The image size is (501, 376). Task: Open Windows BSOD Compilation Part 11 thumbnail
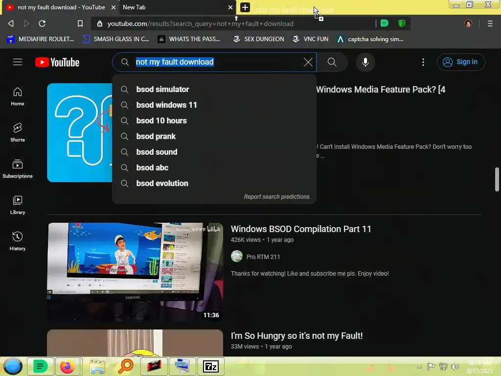[135, 272]
